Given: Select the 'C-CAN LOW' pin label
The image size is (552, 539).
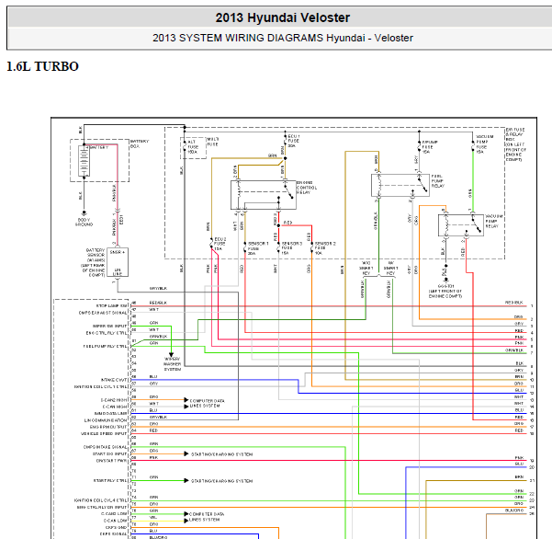Looking at the screenshot, I should click(115, 521).
